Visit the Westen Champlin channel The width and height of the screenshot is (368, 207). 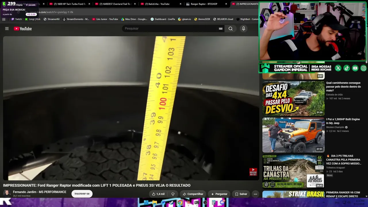(x=335, y=127)
